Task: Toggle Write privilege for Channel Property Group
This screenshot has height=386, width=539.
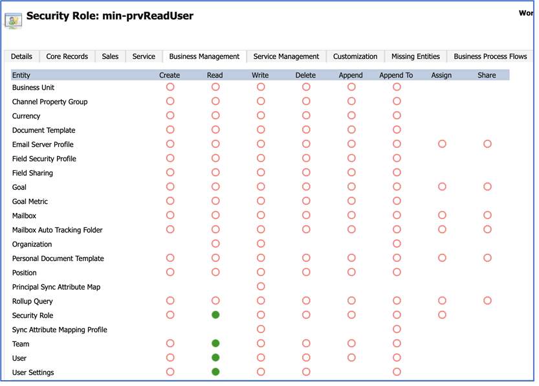Action: pyautogui.click(x=261, y=101)
